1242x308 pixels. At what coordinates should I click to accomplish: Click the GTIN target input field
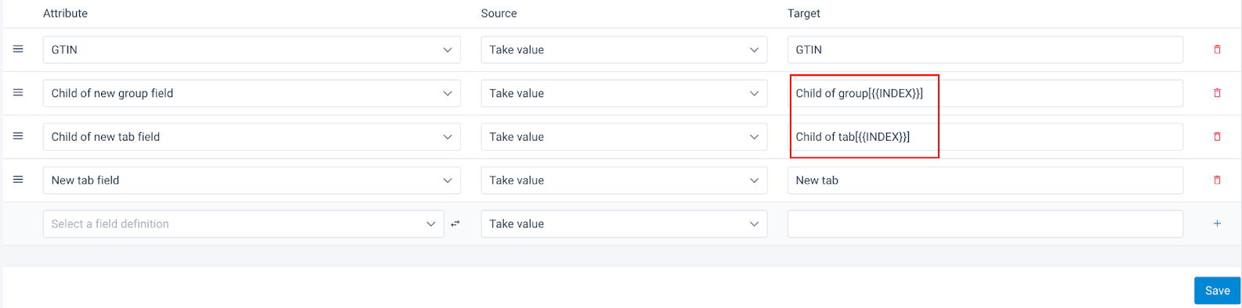point(985,49)
